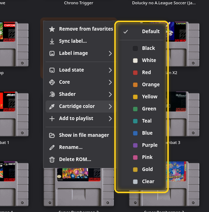The height and width of the screenshot is (212, 209).
Task: Expand the Label image submenu arrow
Action: (110, 53)
